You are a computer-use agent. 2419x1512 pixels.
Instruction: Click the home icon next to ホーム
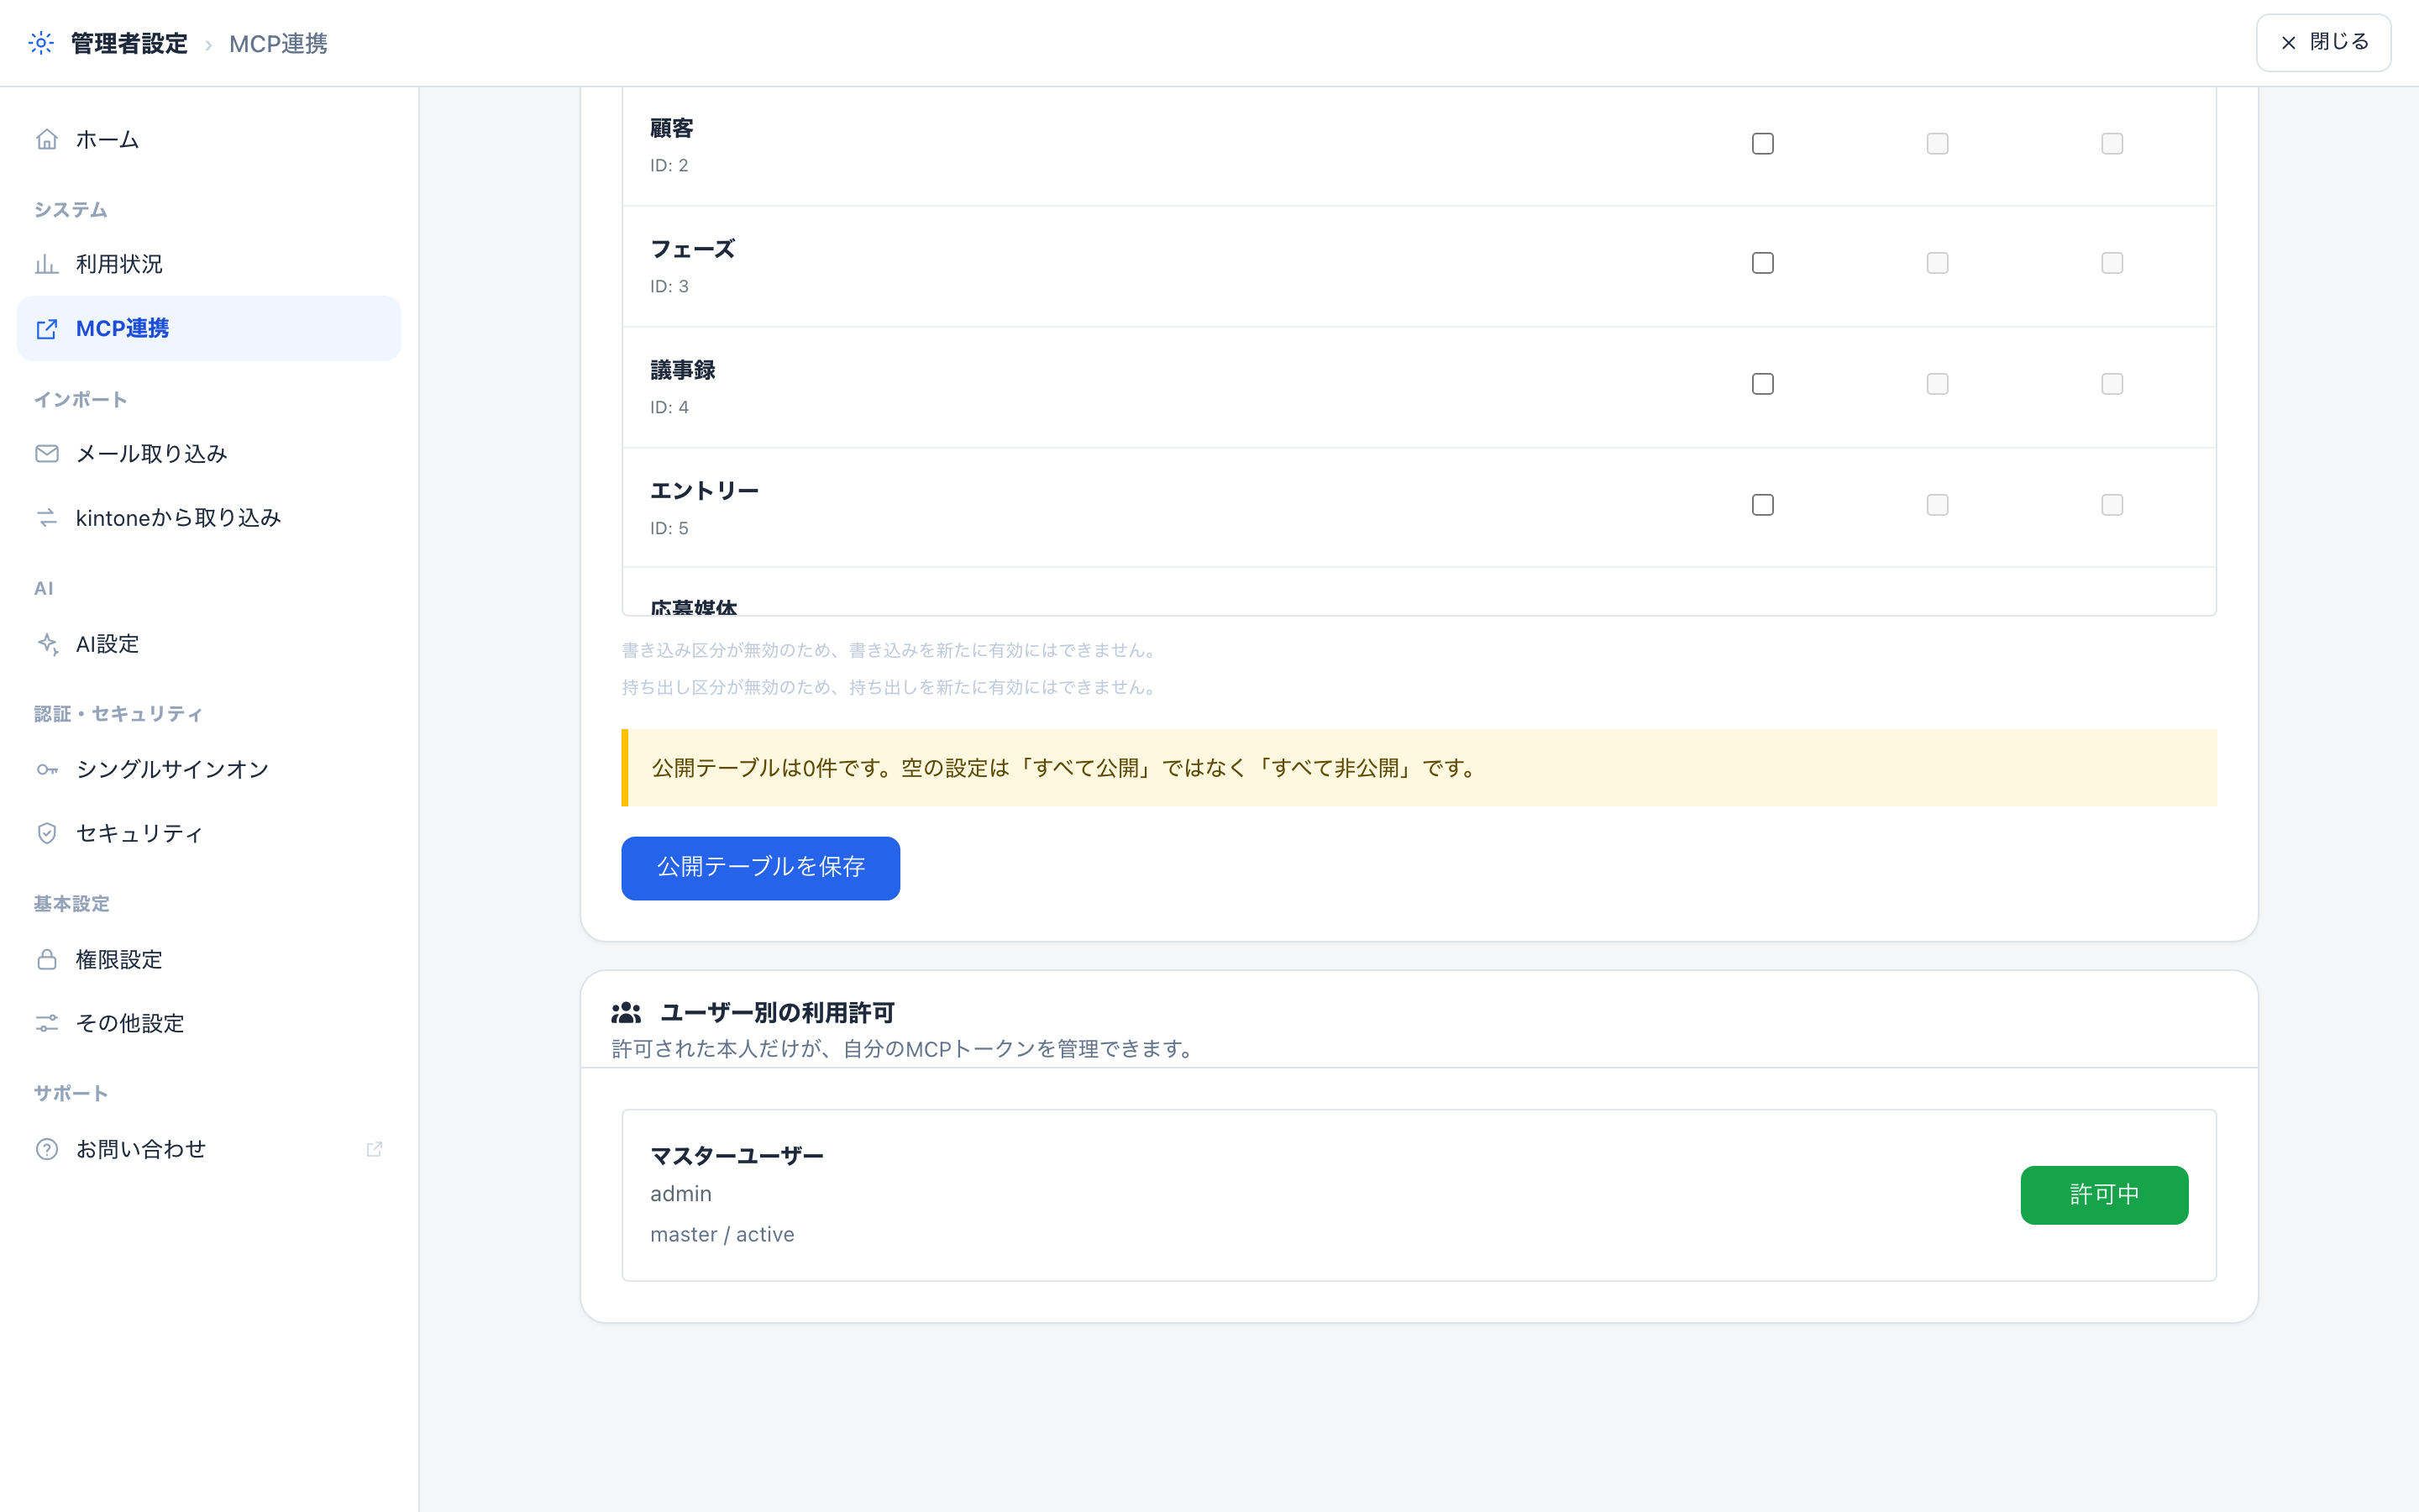click(47, 139)
